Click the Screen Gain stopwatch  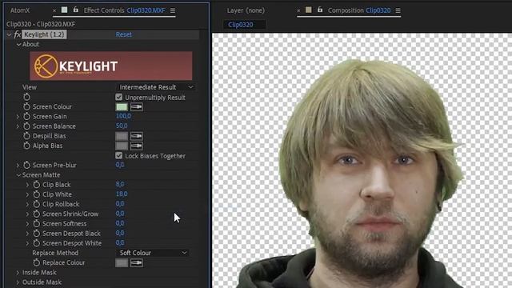(26, 117)
